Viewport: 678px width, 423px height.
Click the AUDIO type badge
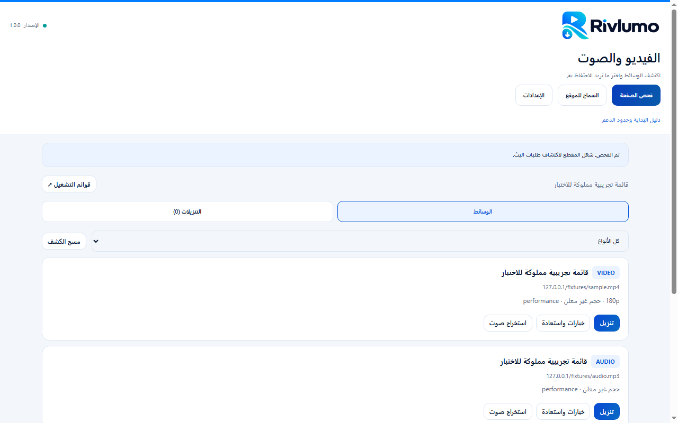605,362
